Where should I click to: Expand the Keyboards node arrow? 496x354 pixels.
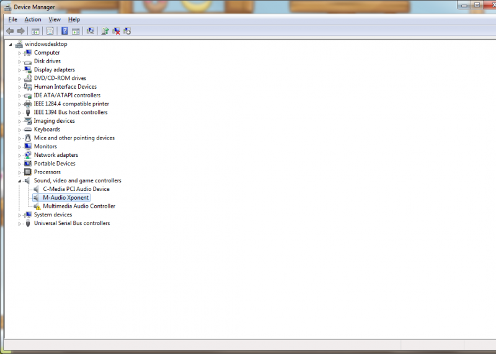pos(20,130)
